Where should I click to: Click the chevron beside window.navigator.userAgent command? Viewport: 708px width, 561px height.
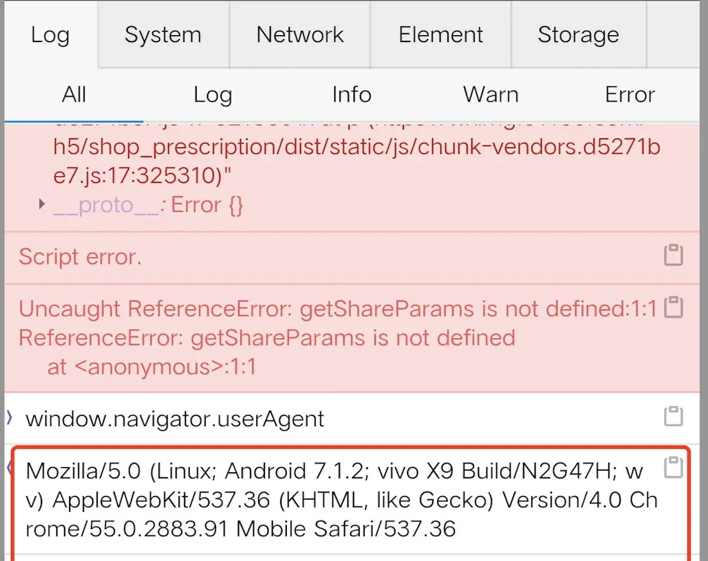coord(10,419)
